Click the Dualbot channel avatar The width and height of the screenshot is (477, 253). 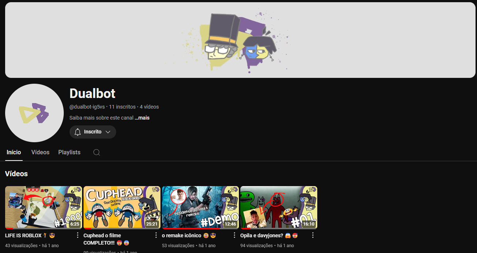[x=34, y=113]
